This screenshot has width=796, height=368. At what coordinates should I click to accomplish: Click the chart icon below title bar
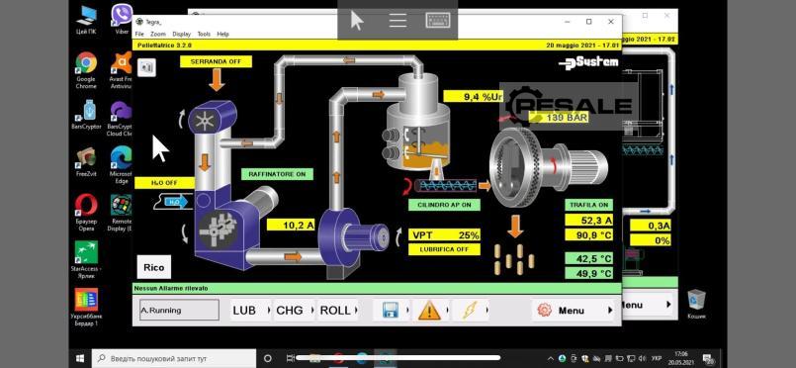pos(146,67)
